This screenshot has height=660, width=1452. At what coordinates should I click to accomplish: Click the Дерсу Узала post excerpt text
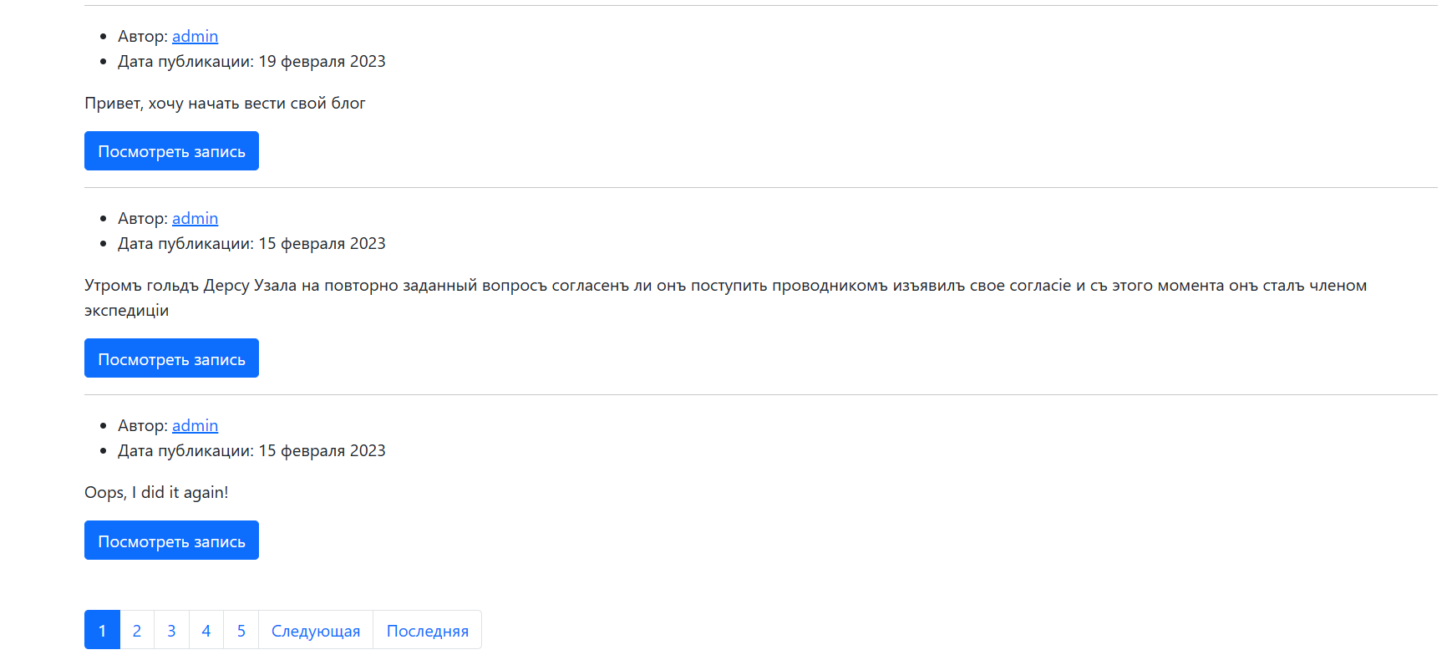pos(725,297)
